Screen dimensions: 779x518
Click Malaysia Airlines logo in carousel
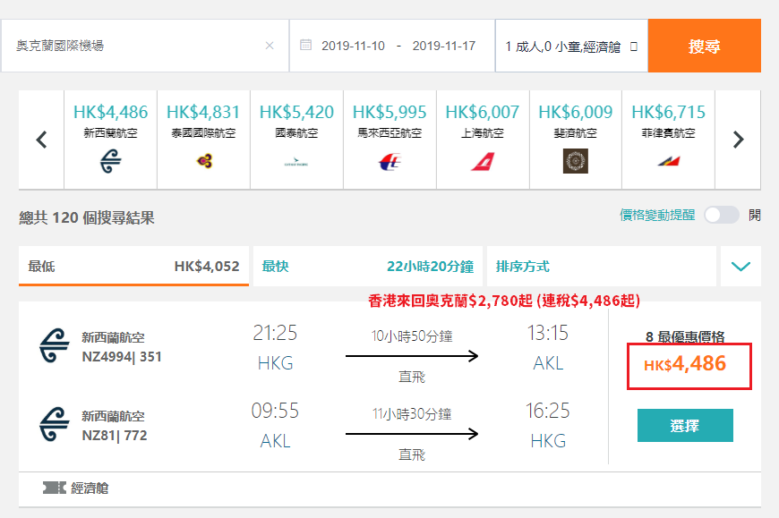[389, 161]
